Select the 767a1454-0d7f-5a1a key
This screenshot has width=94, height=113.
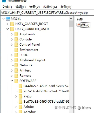(46, 91)
